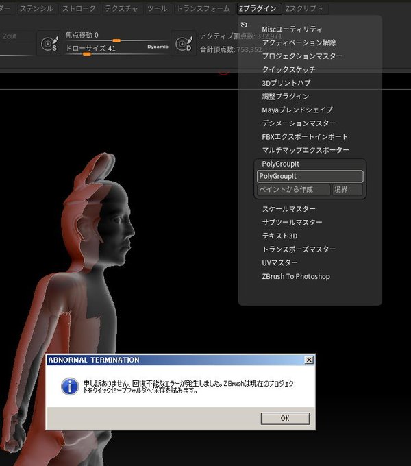This screenshot has width=411, height=466.
Task: Click the info icon in the error dialog
Action: [70, 387]
